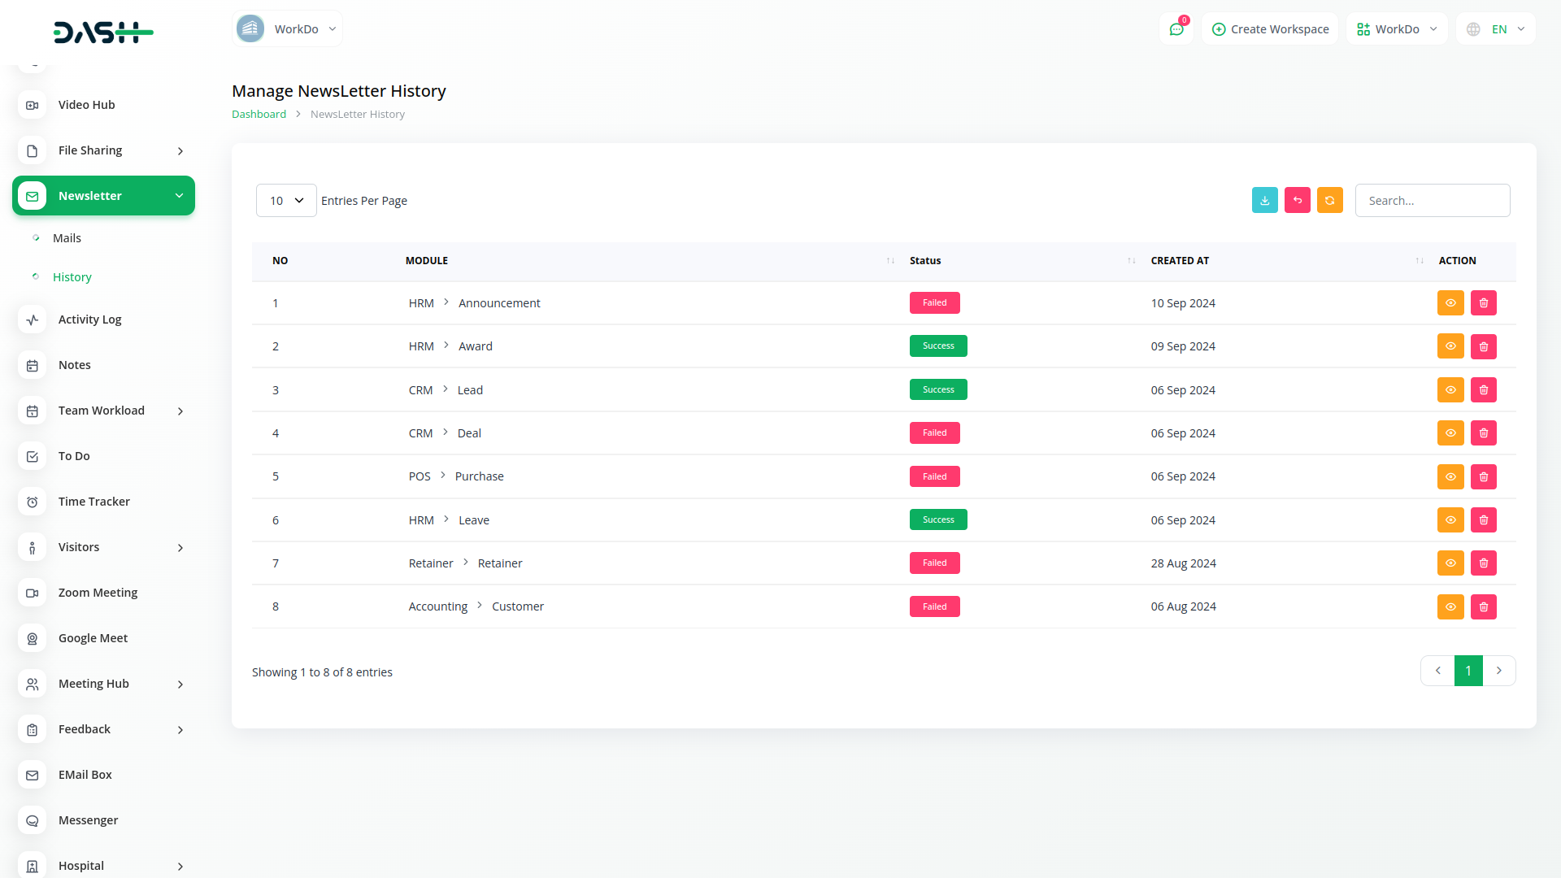View details of HRM Award entry
1561x878 pixels.
(x=1450, y=346)
